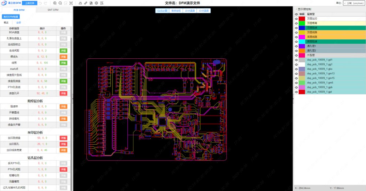Click the zoom out magnifier icon
The height and width of the screenshot is (191, 366).
tap(60, 3)
